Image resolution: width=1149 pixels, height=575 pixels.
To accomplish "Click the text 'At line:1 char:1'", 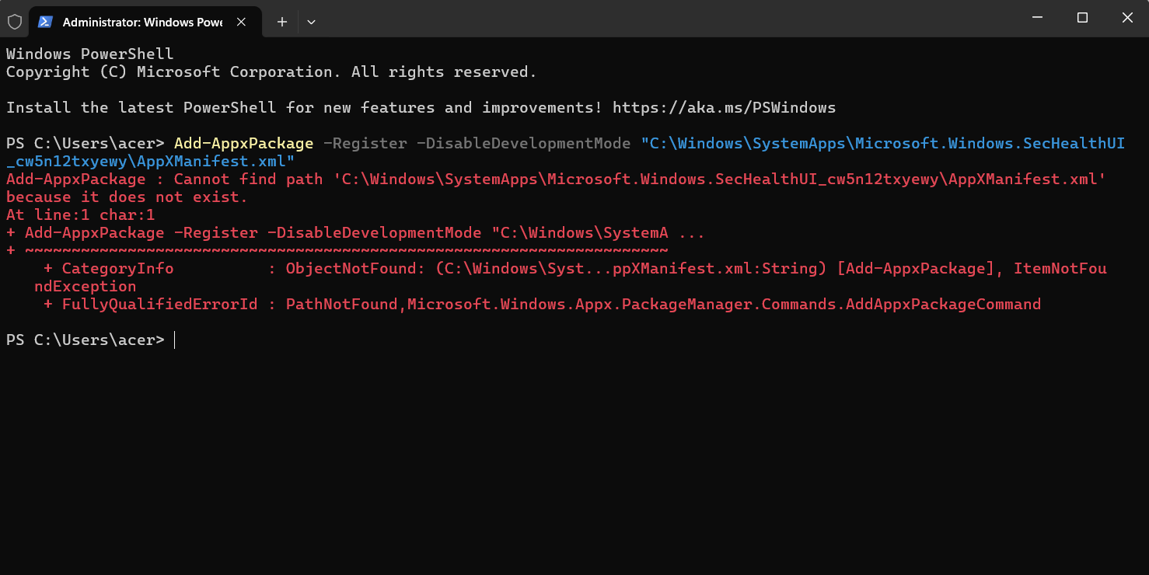I will click(81, 214).
